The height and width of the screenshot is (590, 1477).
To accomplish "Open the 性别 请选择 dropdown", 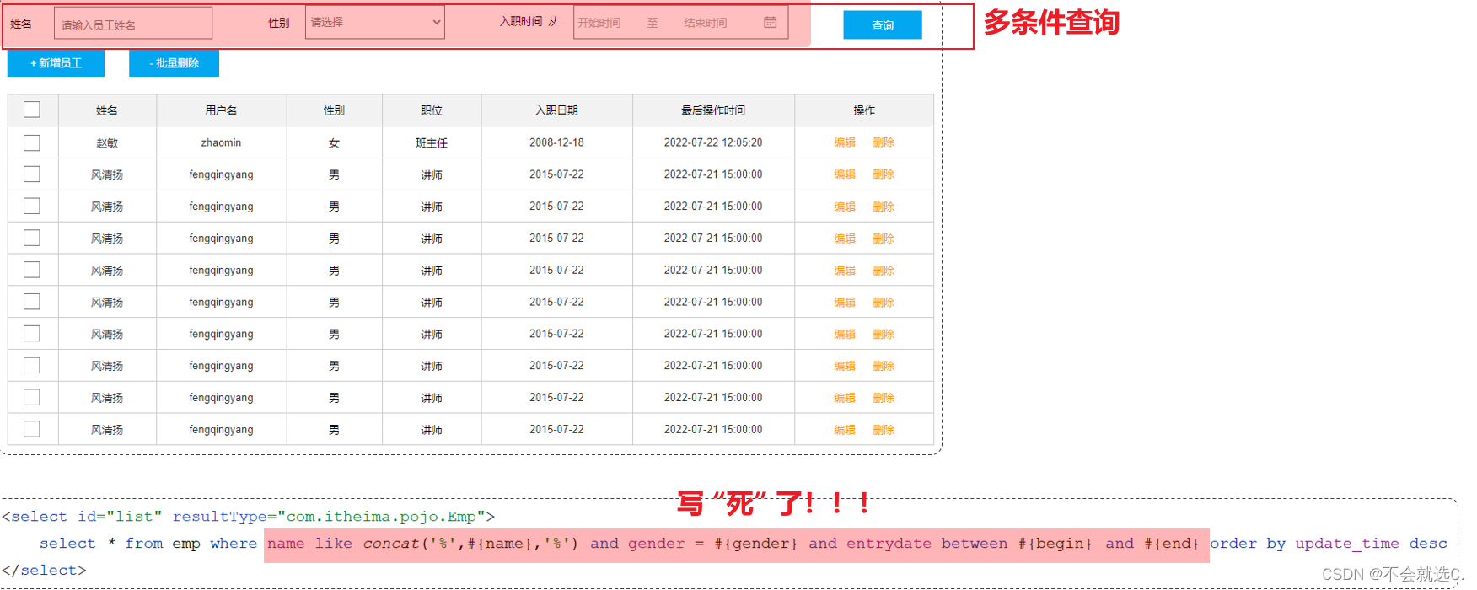I will tap(374, 23).
